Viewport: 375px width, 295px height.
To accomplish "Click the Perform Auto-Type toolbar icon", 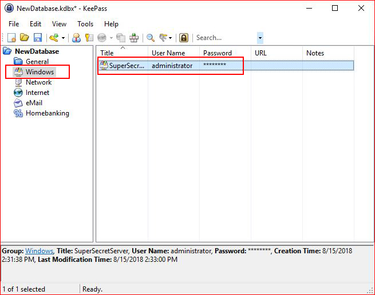I will pyautogui.click(x=134, y=38).
